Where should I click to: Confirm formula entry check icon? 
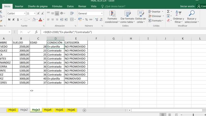click(29, 32)
